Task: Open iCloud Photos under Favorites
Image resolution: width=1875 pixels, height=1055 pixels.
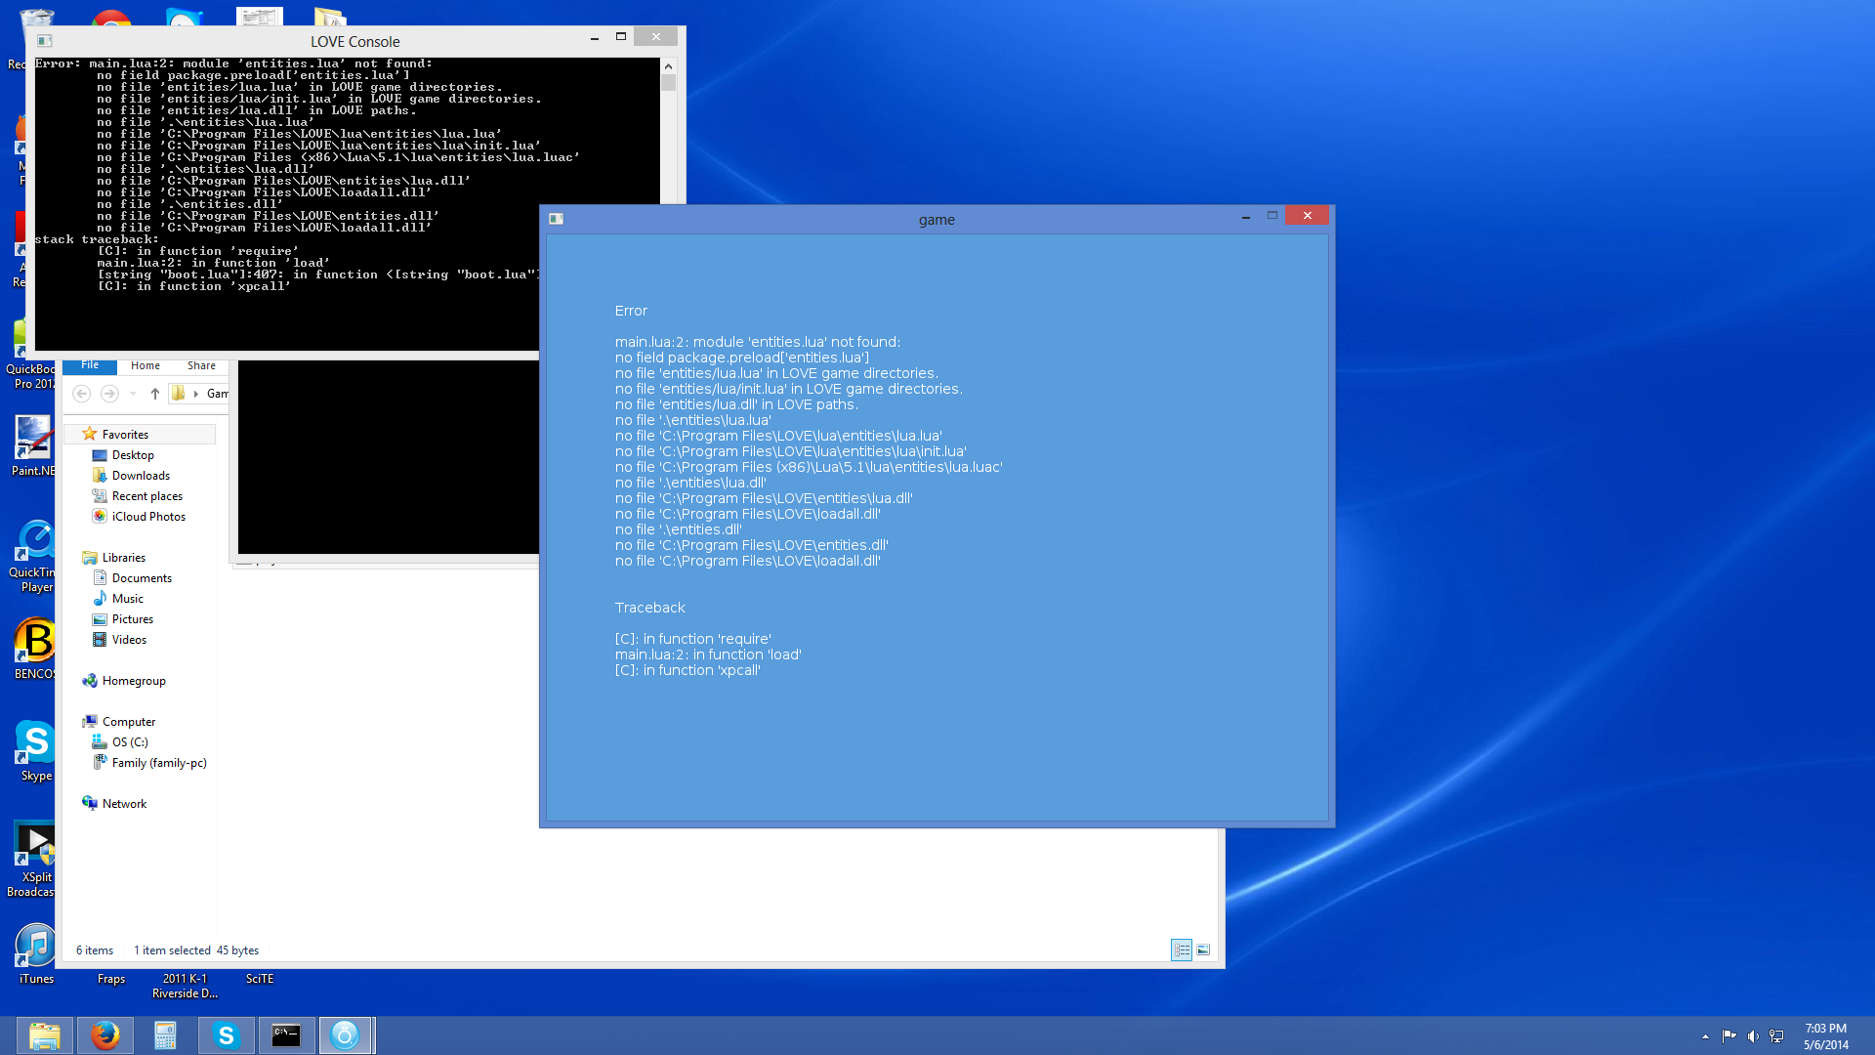Action: 148,517
